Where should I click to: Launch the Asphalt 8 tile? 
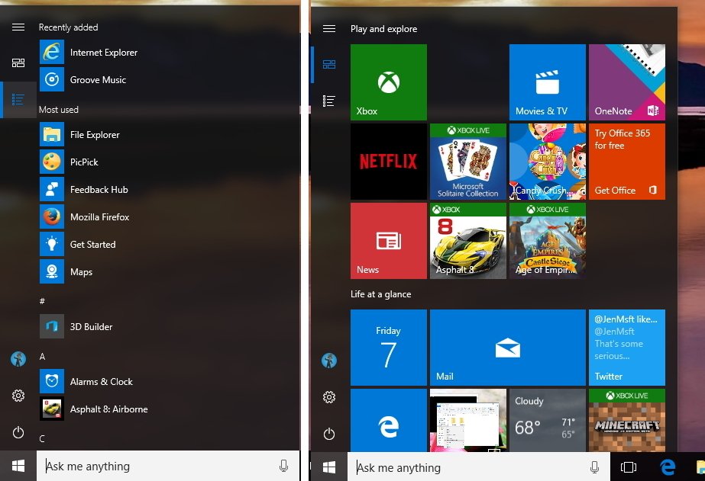(468, 241)
